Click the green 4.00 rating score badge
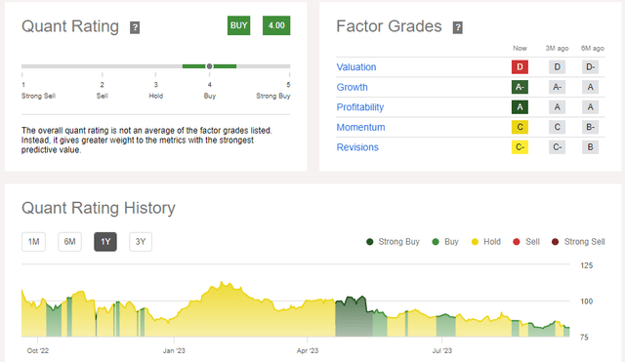Viewport: 625px width, 362px height. click(x=276, y=25)
